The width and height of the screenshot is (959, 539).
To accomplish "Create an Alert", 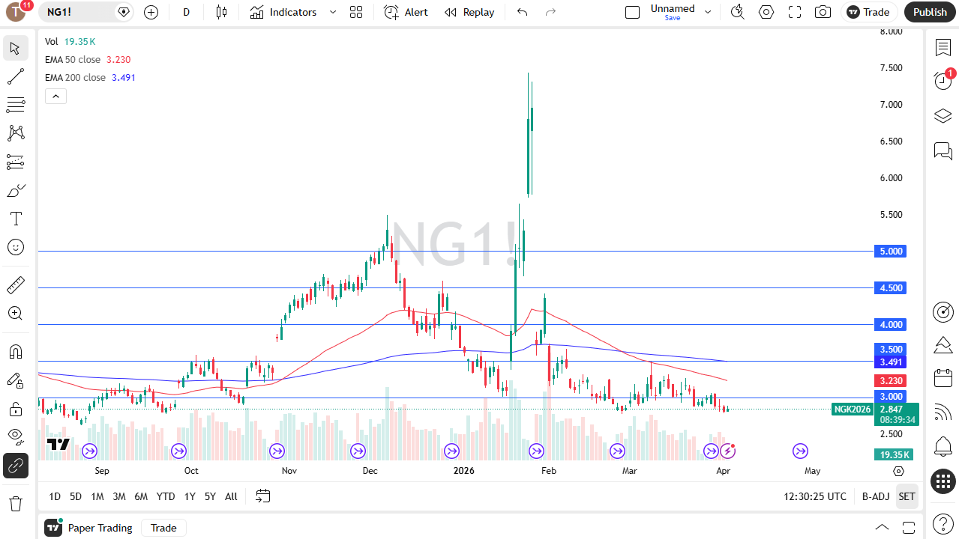I will [406, 12].
